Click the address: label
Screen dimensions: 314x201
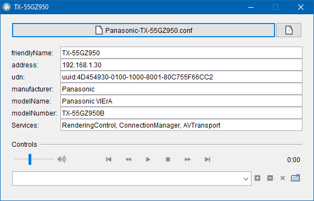tap(25, 65)
